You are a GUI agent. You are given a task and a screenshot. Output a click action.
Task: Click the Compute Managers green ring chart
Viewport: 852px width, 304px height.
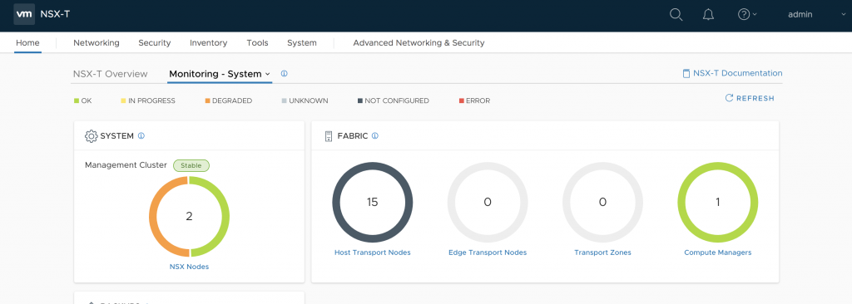tap(717, 203)
